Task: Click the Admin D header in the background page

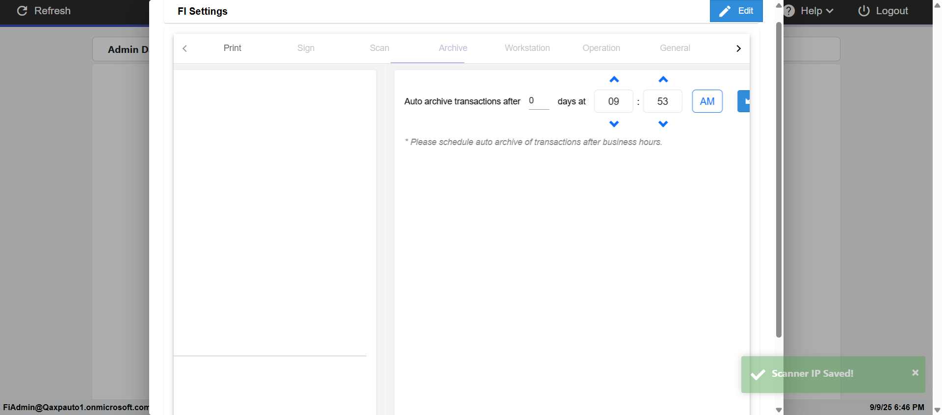Action: 128,49
